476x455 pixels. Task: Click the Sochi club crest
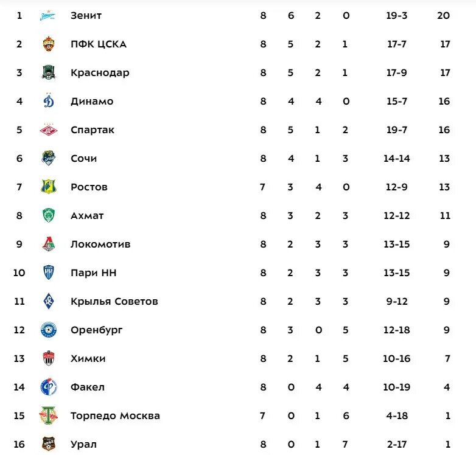48,158
